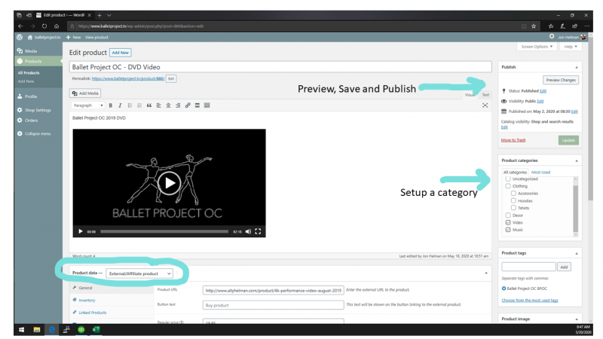
Task: Collapse the Product categories box
Action: click(577, 160)
